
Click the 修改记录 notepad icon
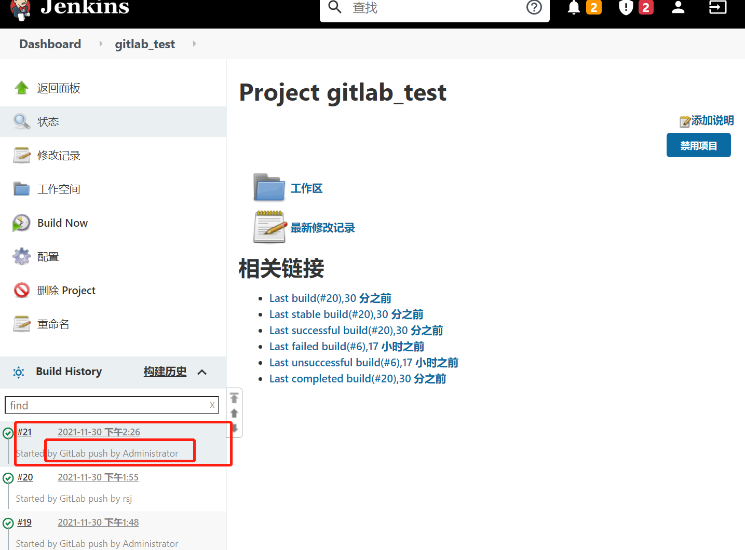21,155
